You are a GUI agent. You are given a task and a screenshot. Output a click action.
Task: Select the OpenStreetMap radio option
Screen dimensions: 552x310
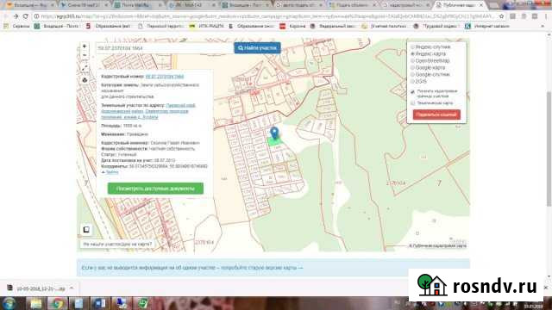coord(412,61)
